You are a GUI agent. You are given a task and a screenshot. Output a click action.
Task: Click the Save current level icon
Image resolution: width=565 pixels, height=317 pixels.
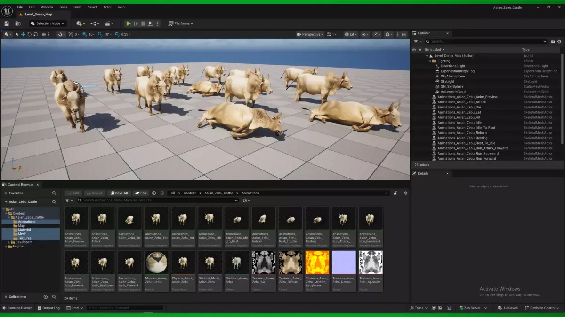click(7, 23)
